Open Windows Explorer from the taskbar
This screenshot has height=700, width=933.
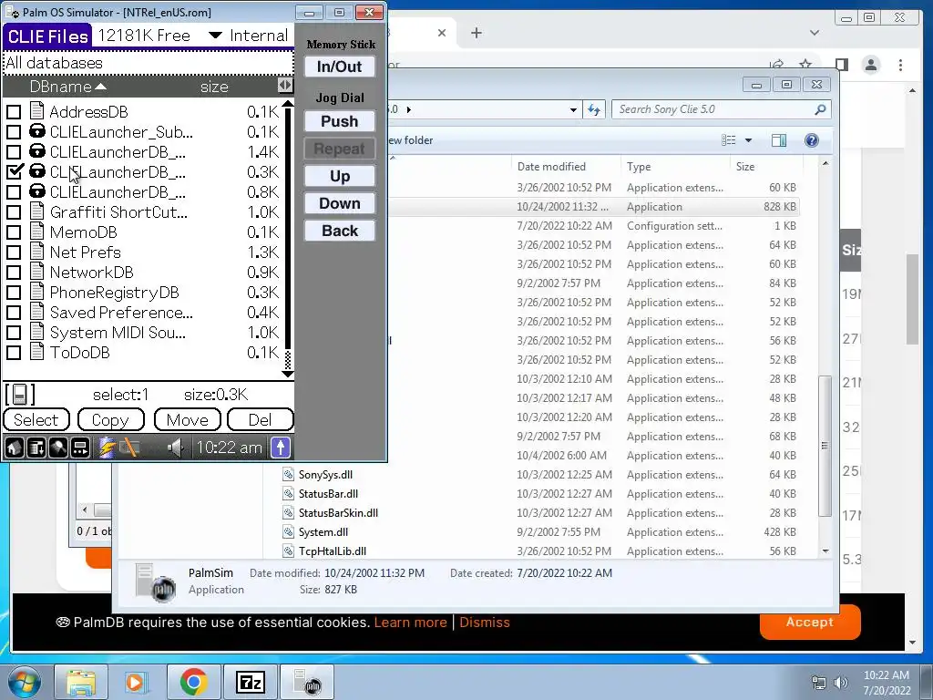click(80, 682)
